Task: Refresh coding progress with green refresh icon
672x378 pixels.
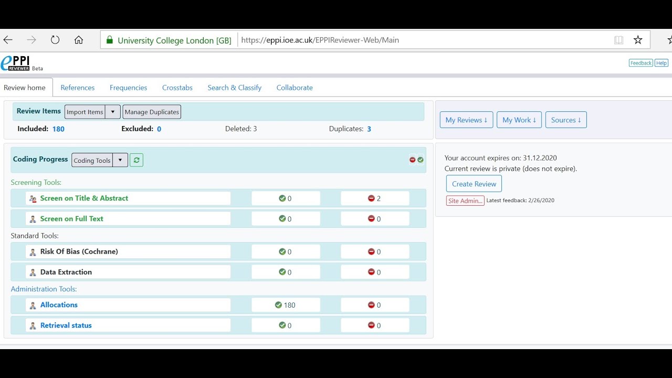Action: click(136, 160)
